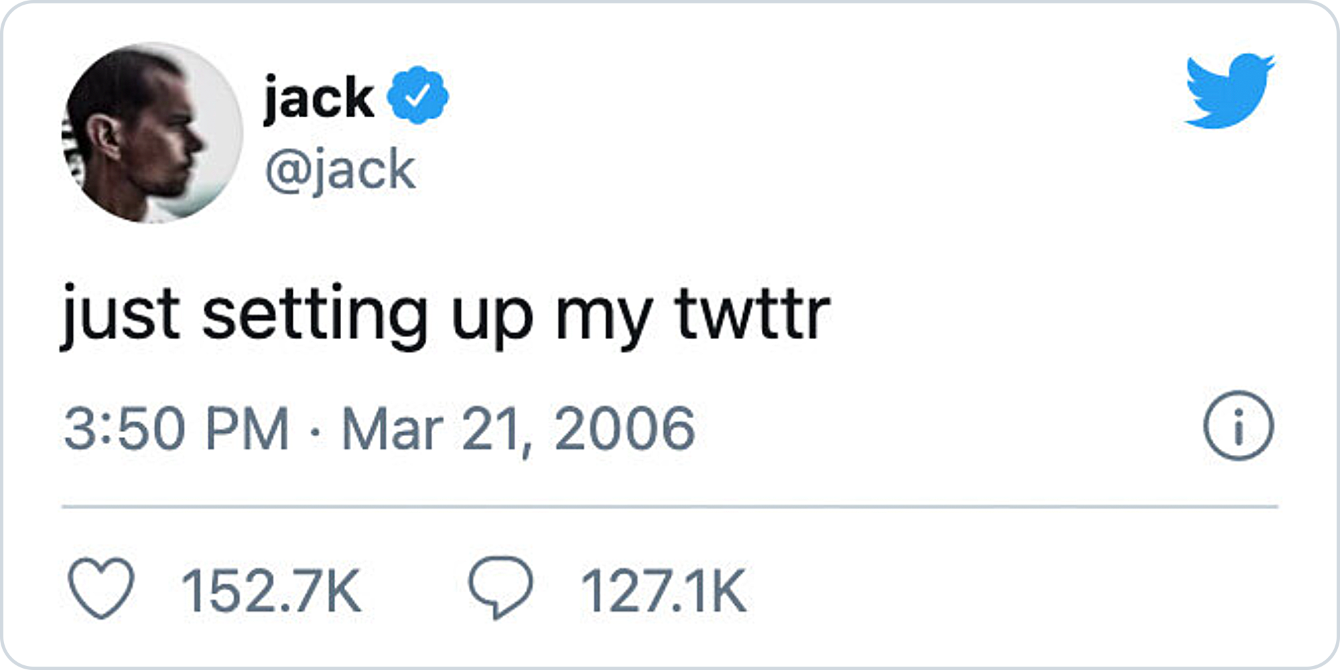This screenshot has height=670, width=1340.
Task: Click the horizontal divider line above the counts
Action: (x=670, y=507)
